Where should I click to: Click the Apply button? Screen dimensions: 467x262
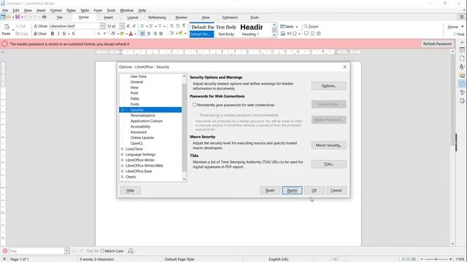tap(292, 191)
